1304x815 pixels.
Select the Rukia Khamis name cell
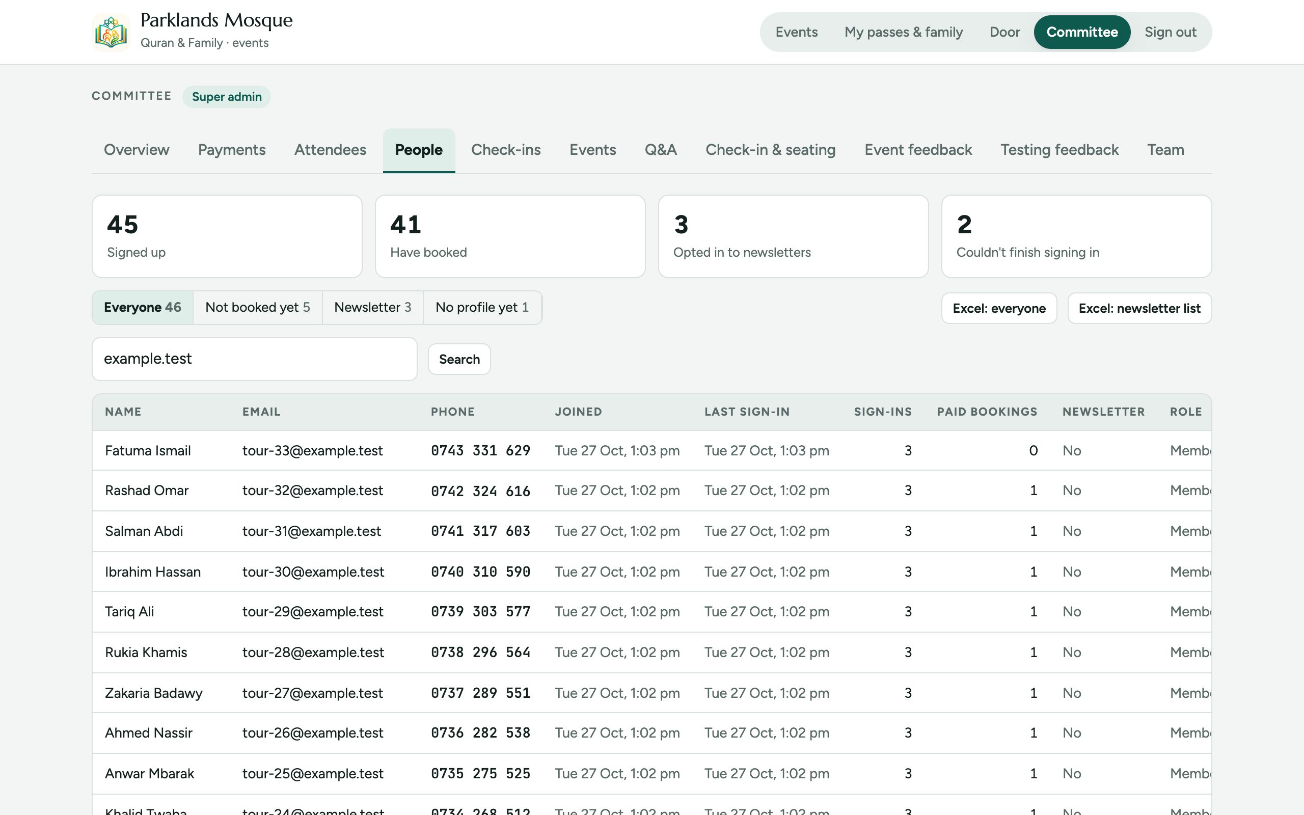146,653
